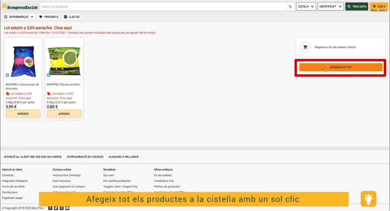Viewport: 390px width, 211px height.
Task: Open Qui som footer link
Action: 108,175
